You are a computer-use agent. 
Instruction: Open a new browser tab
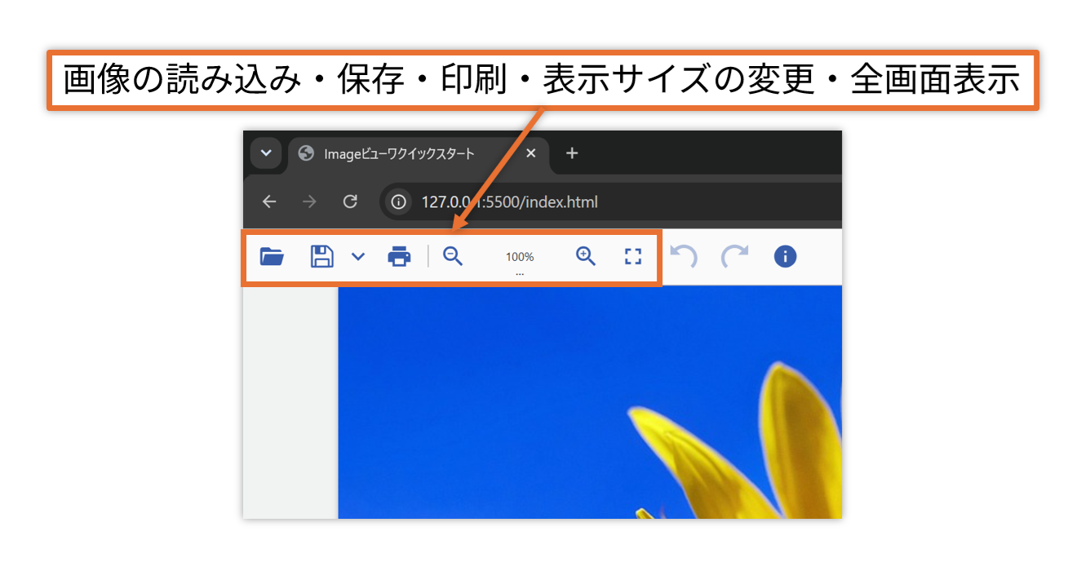point(572,153)
